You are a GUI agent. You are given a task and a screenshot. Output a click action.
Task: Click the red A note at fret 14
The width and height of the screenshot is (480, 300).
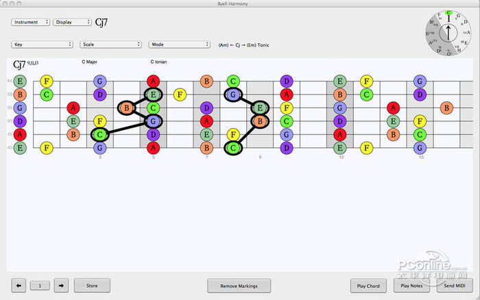point(393,108)
